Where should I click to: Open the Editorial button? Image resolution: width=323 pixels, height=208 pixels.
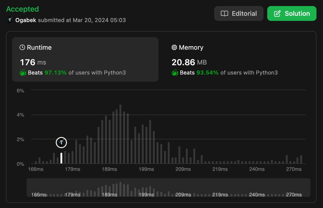tap(239, 14)
